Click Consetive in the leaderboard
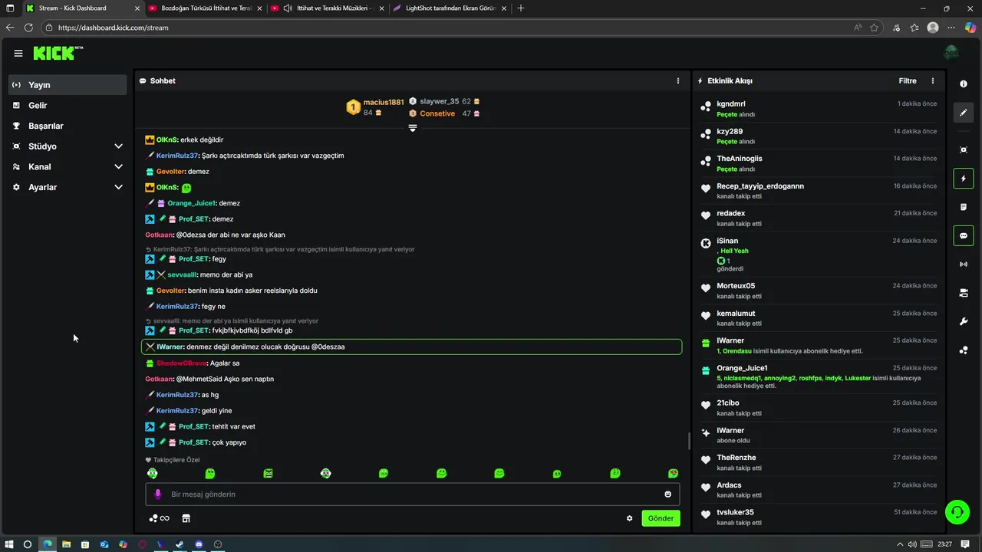The width and height of the screenshot is (982, 552). pyautogui.click(x=437, y=113)
